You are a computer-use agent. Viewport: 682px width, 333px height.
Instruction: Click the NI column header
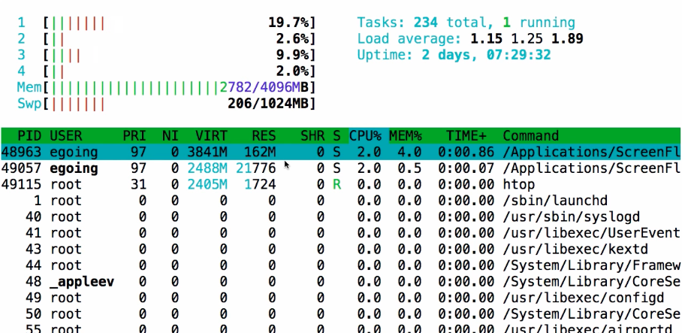pos(170,136)
